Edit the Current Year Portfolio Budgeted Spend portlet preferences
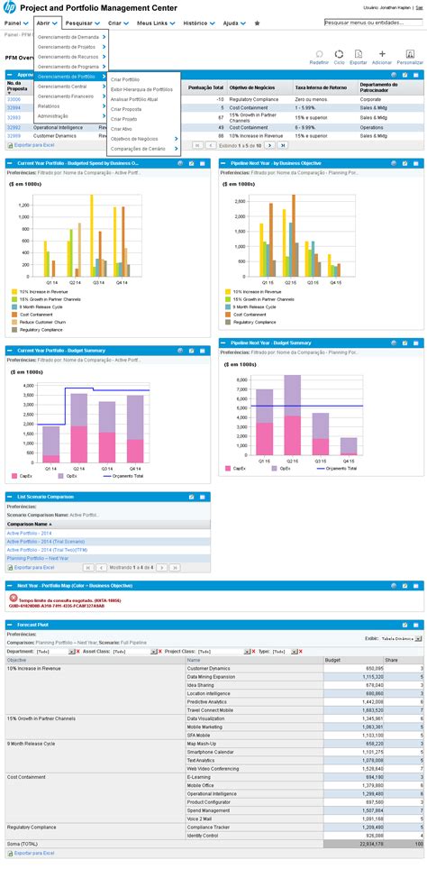The width and height of the screenshot is (427, 887). pos(192,163)
